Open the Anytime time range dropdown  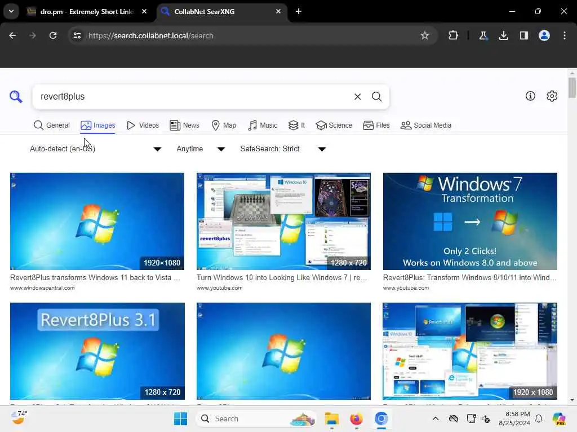coord(201,148)
